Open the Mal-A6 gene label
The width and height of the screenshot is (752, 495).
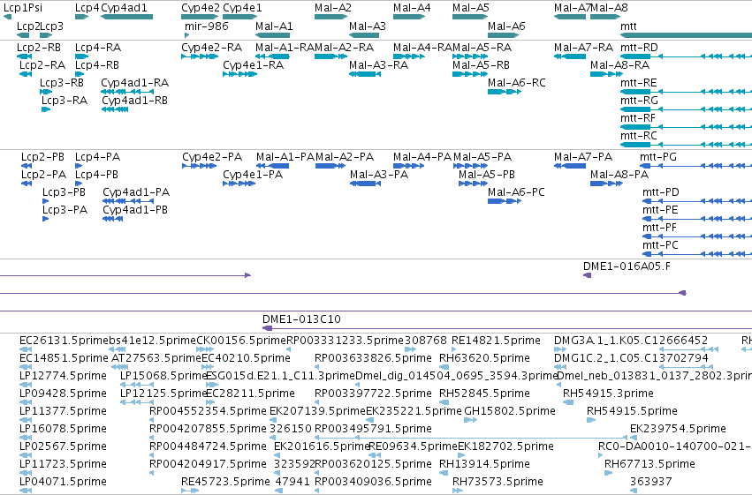click(x=506, y=26)
